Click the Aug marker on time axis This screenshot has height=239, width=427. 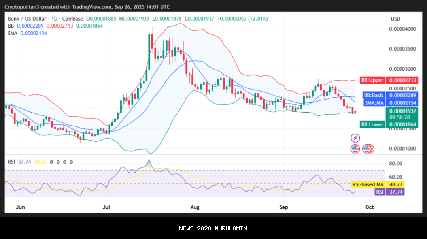pyautogui.click(x=195, y=207)
